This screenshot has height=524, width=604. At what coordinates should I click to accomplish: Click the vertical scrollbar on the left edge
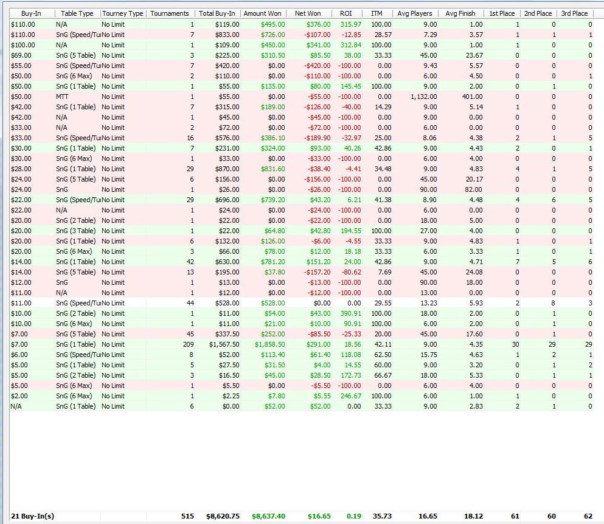pyautogui.click(x=3, y=243)
